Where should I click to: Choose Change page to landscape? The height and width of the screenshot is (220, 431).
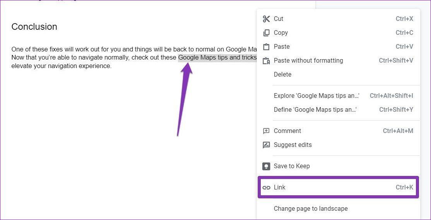pyautogui.click(x=338, y=209)
